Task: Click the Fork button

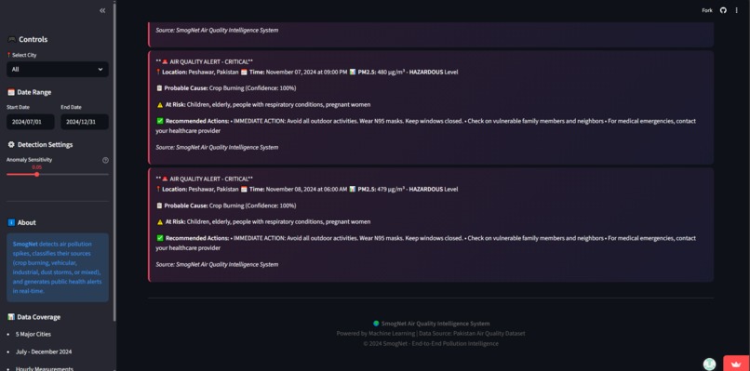Action: 707,10
